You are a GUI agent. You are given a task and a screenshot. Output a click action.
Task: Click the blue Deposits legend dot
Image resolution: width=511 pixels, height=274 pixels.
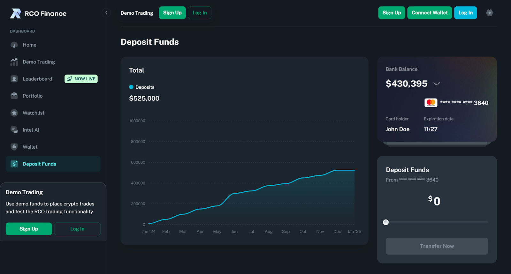tap(131, 87)
